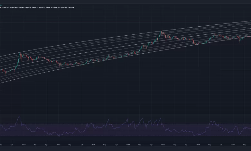Click the 2017 label on time axis
The width and height of the screenshot is (251, 151).
pyautogui.click(x=128, y=145)
